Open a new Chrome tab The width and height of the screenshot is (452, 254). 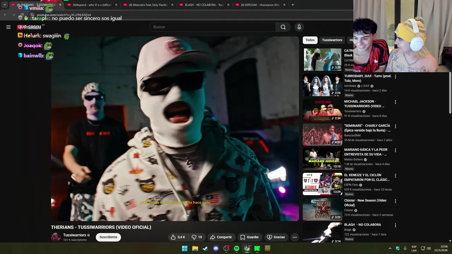pyautogui.click(x=293, y=5)
